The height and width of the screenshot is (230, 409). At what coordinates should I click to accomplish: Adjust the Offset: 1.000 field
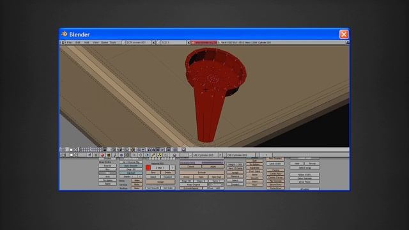point(213,188)
